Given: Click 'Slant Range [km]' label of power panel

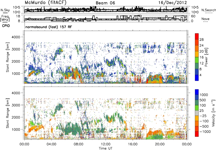Looking at the screenshot, I should tap(8, 57).
